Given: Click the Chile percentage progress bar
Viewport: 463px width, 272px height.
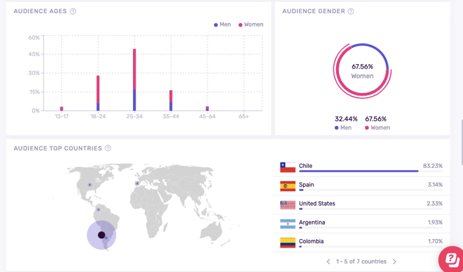Looking at the screenshot, I should coord(358,172).
